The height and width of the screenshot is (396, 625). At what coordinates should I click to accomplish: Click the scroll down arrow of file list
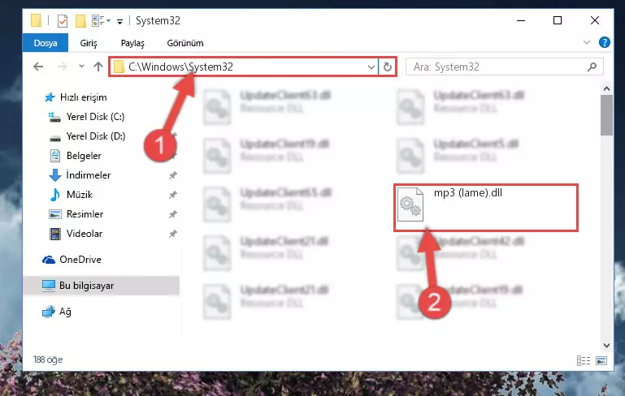click(x=606, y=346)
